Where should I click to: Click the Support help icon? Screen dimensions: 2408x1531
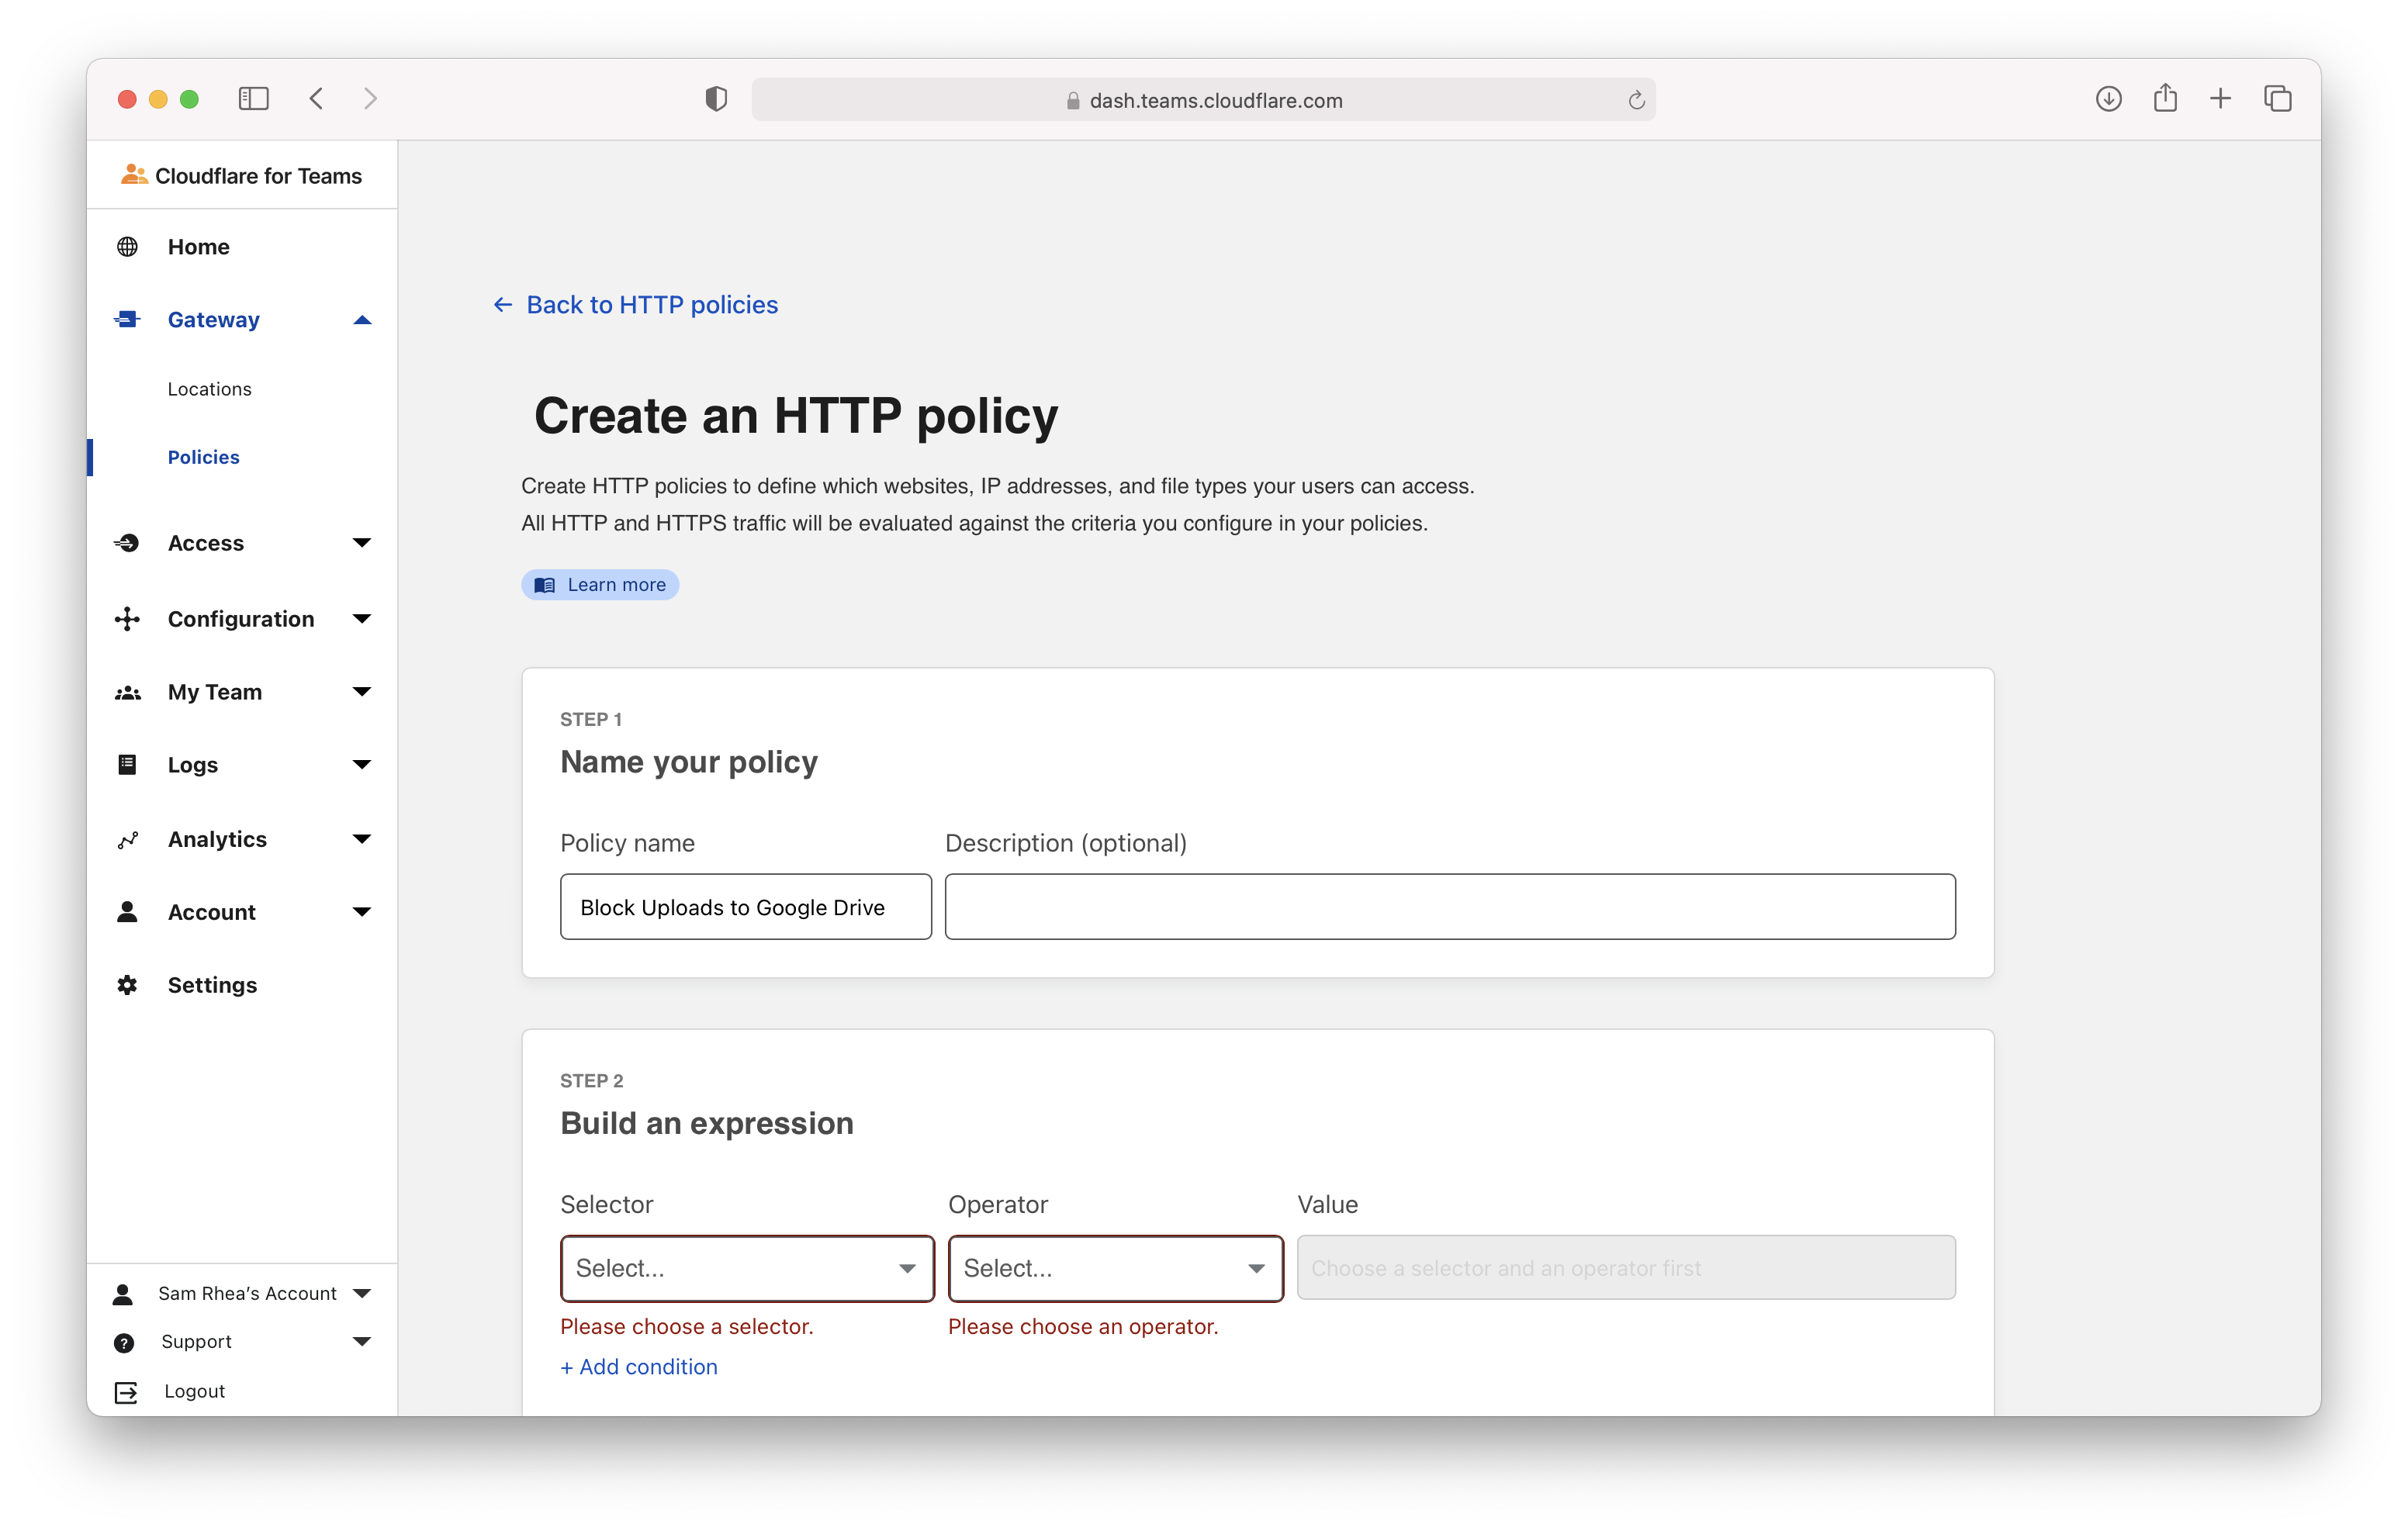124,1342
